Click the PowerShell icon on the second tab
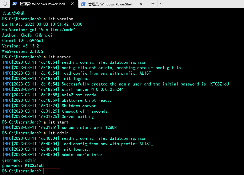 coord(84,4)
